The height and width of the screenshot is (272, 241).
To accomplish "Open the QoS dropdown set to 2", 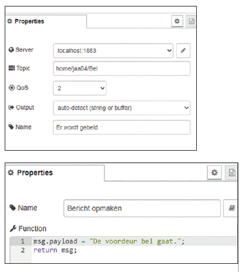I will 80,88.
